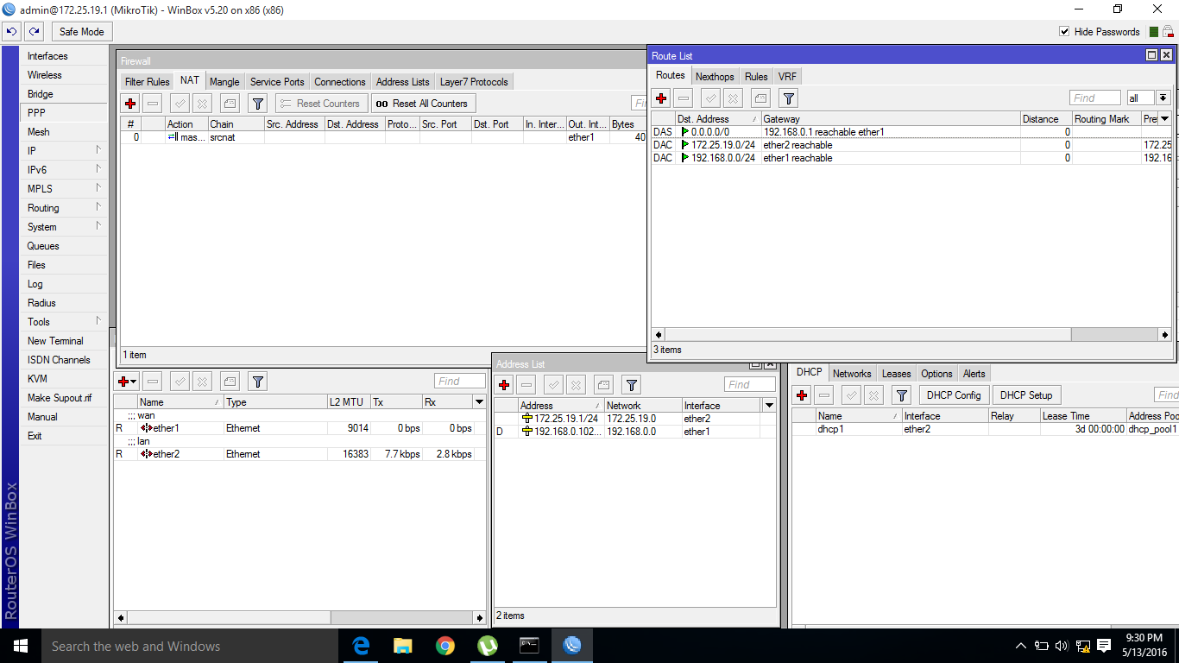Open the add-interface dropdown arrow in the interface list panel
This screenshot has height=663, width=1179.
tap(135, 382)
